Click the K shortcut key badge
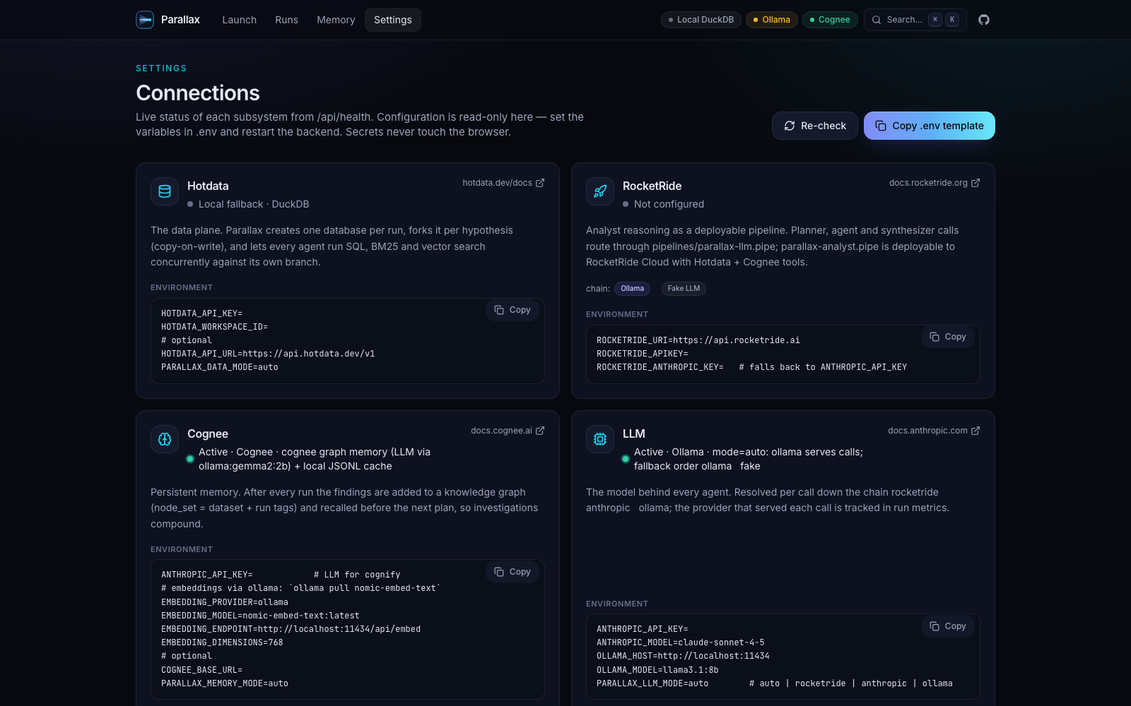This screenshot has width=1131, height=706. tap(952, 20)
